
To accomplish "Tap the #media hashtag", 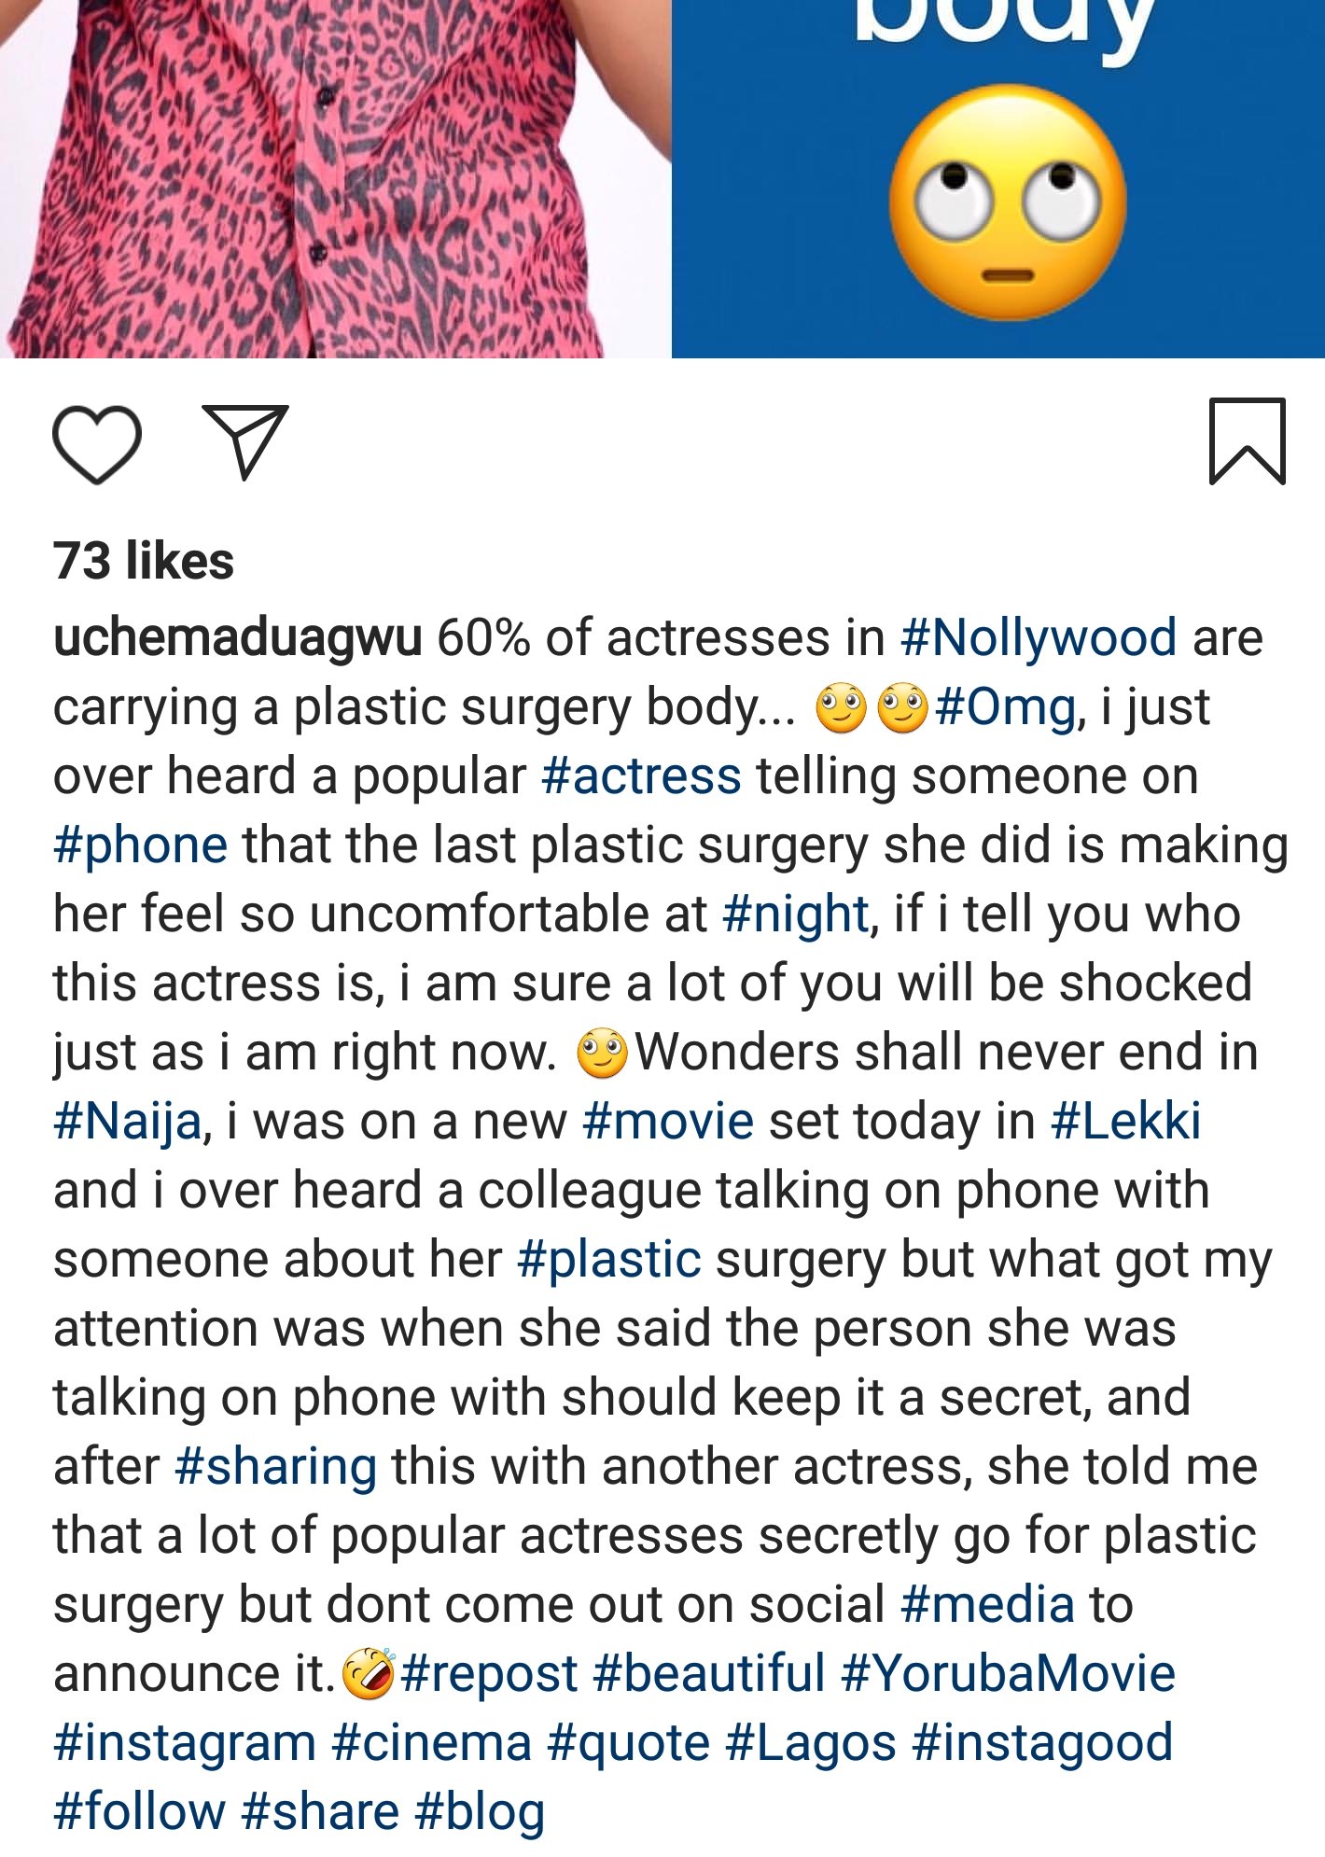I will pos(987,1605).
